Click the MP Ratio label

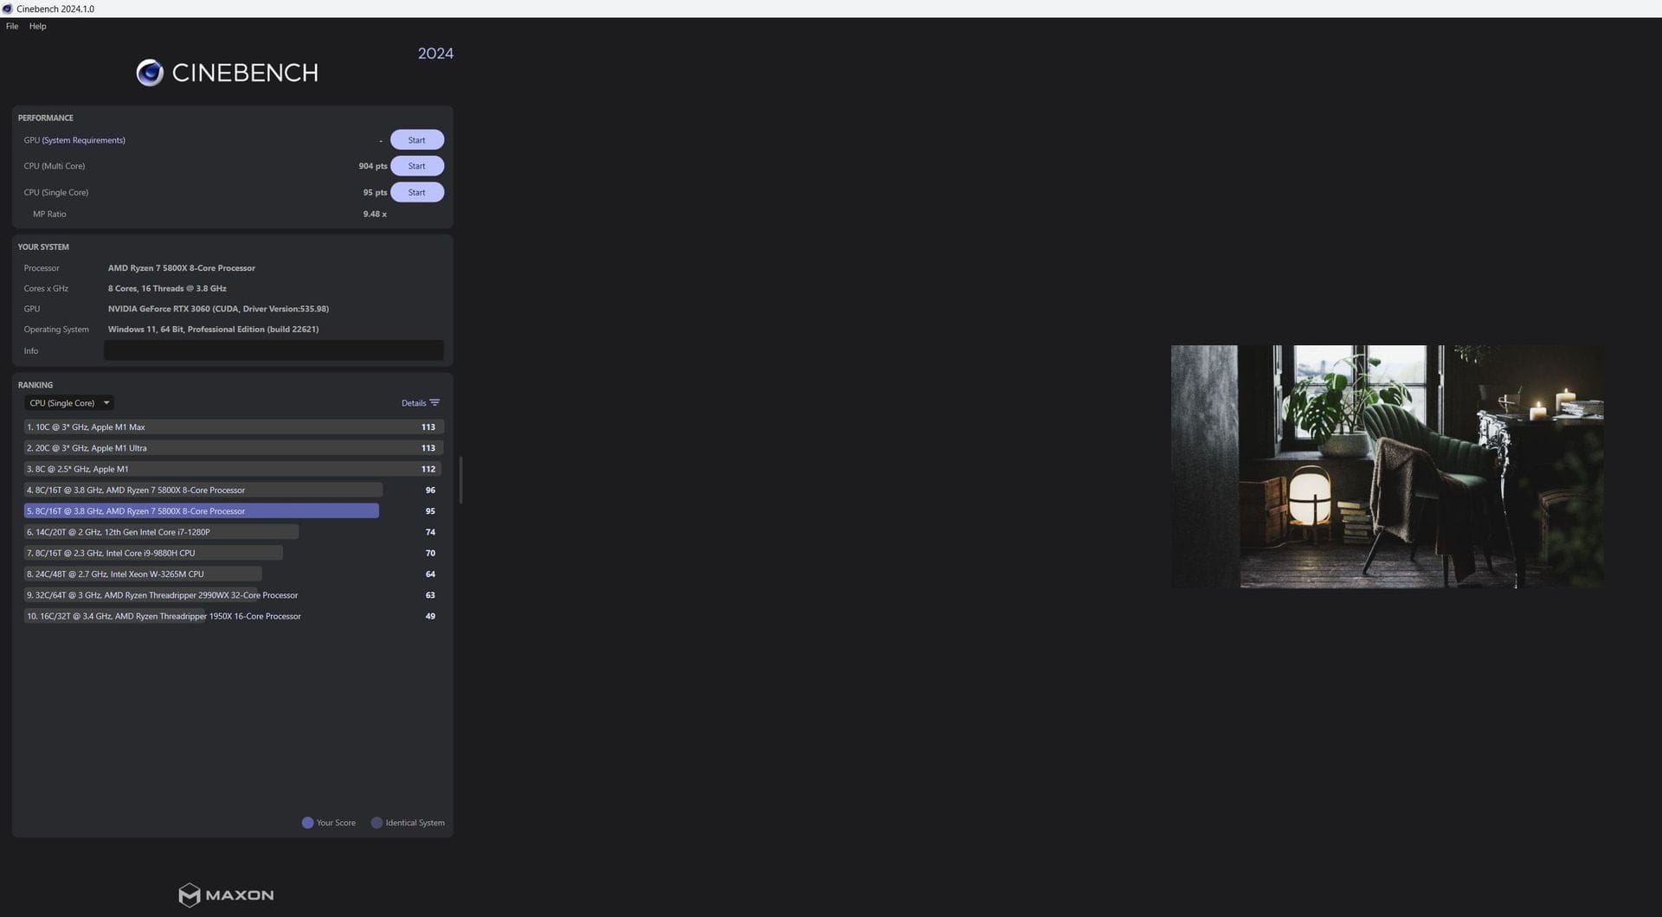tap(49, 214)
